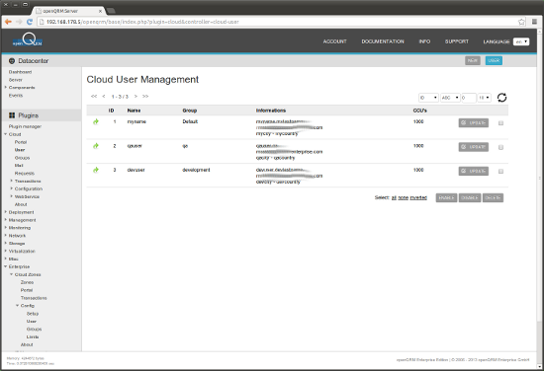Go to last page with >> icon

pos(145,97)
